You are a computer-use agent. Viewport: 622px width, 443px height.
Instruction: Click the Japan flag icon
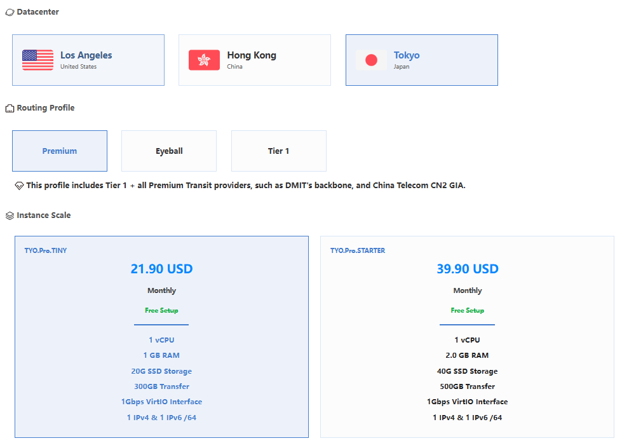pyautogui.click(x=371, y=60)
